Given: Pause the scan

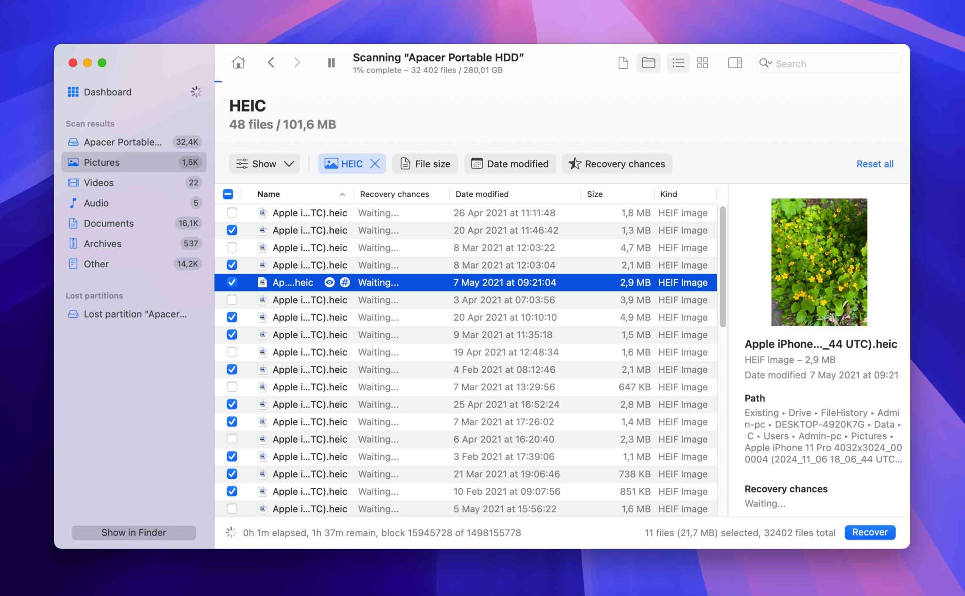Looking at the screenshot, I should pos(331,63).
